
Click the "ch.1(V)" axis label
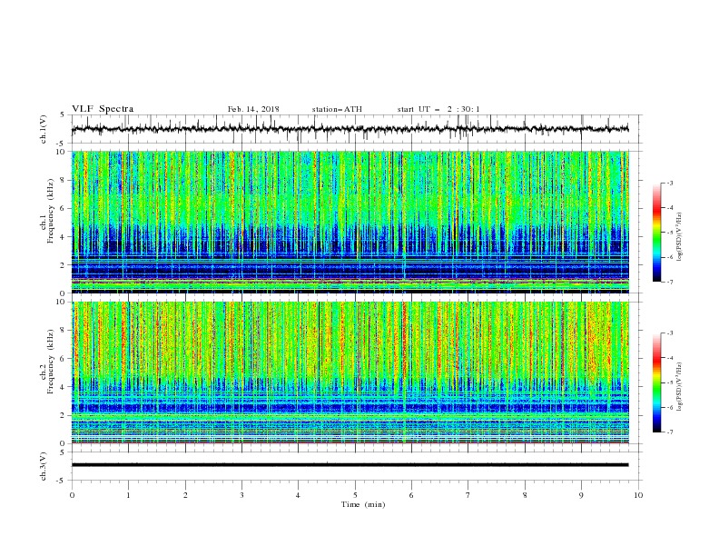44,129
